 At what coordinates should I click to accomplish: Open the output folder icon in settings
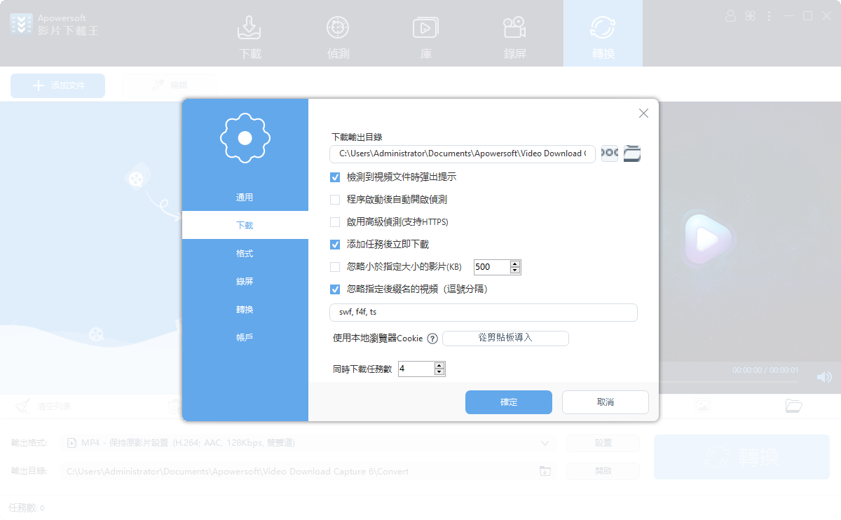tap(632, 153)
